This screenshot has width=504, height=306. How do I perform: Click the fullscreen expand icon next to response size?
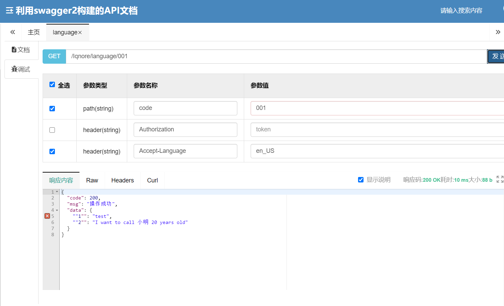click(500, 179)
